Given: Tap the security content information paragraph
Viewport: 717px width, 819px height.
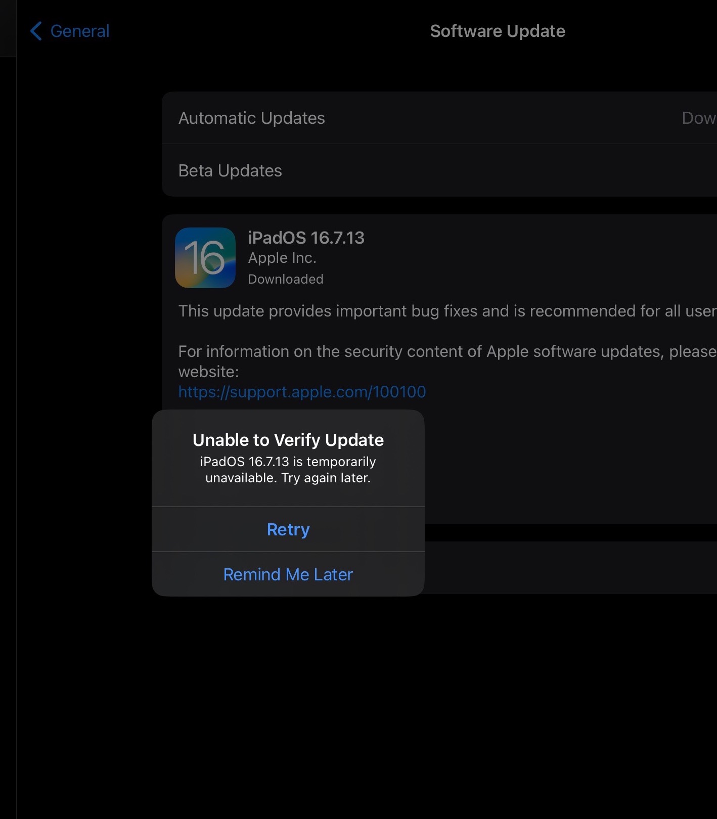Looking at the screenshot, I should (447, 361).
